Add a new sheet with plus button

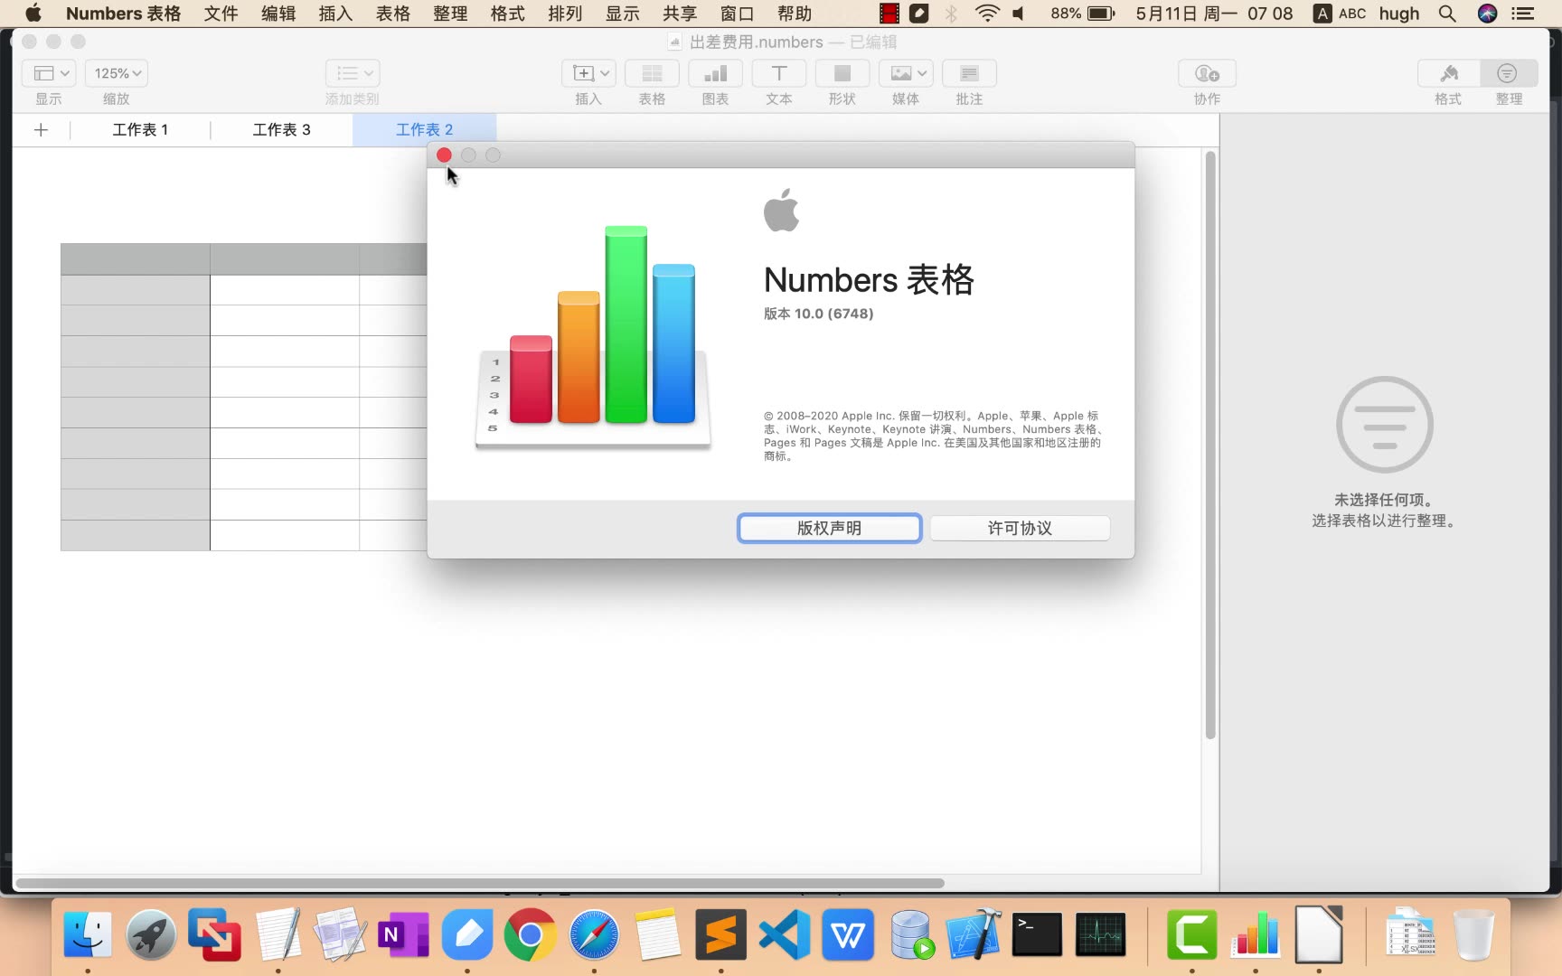coord(41,130)
